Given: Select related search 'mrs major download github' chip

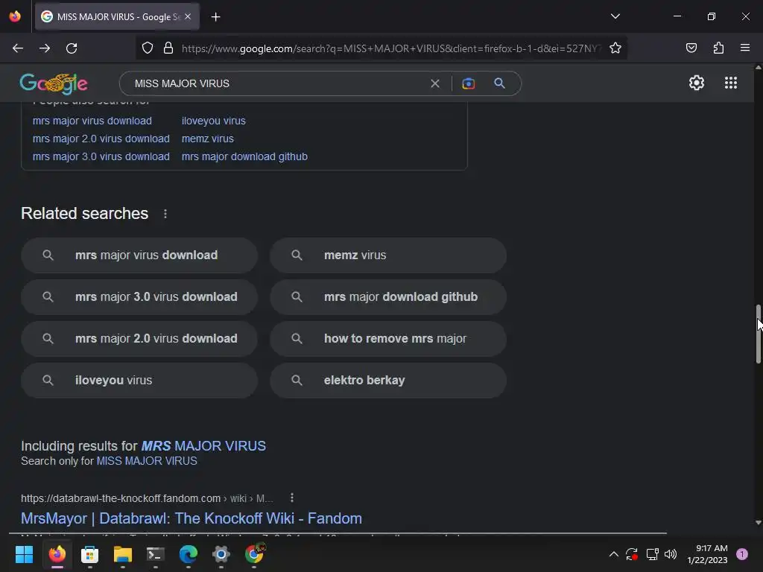Looking at the screenshot, I should [388, 297].
